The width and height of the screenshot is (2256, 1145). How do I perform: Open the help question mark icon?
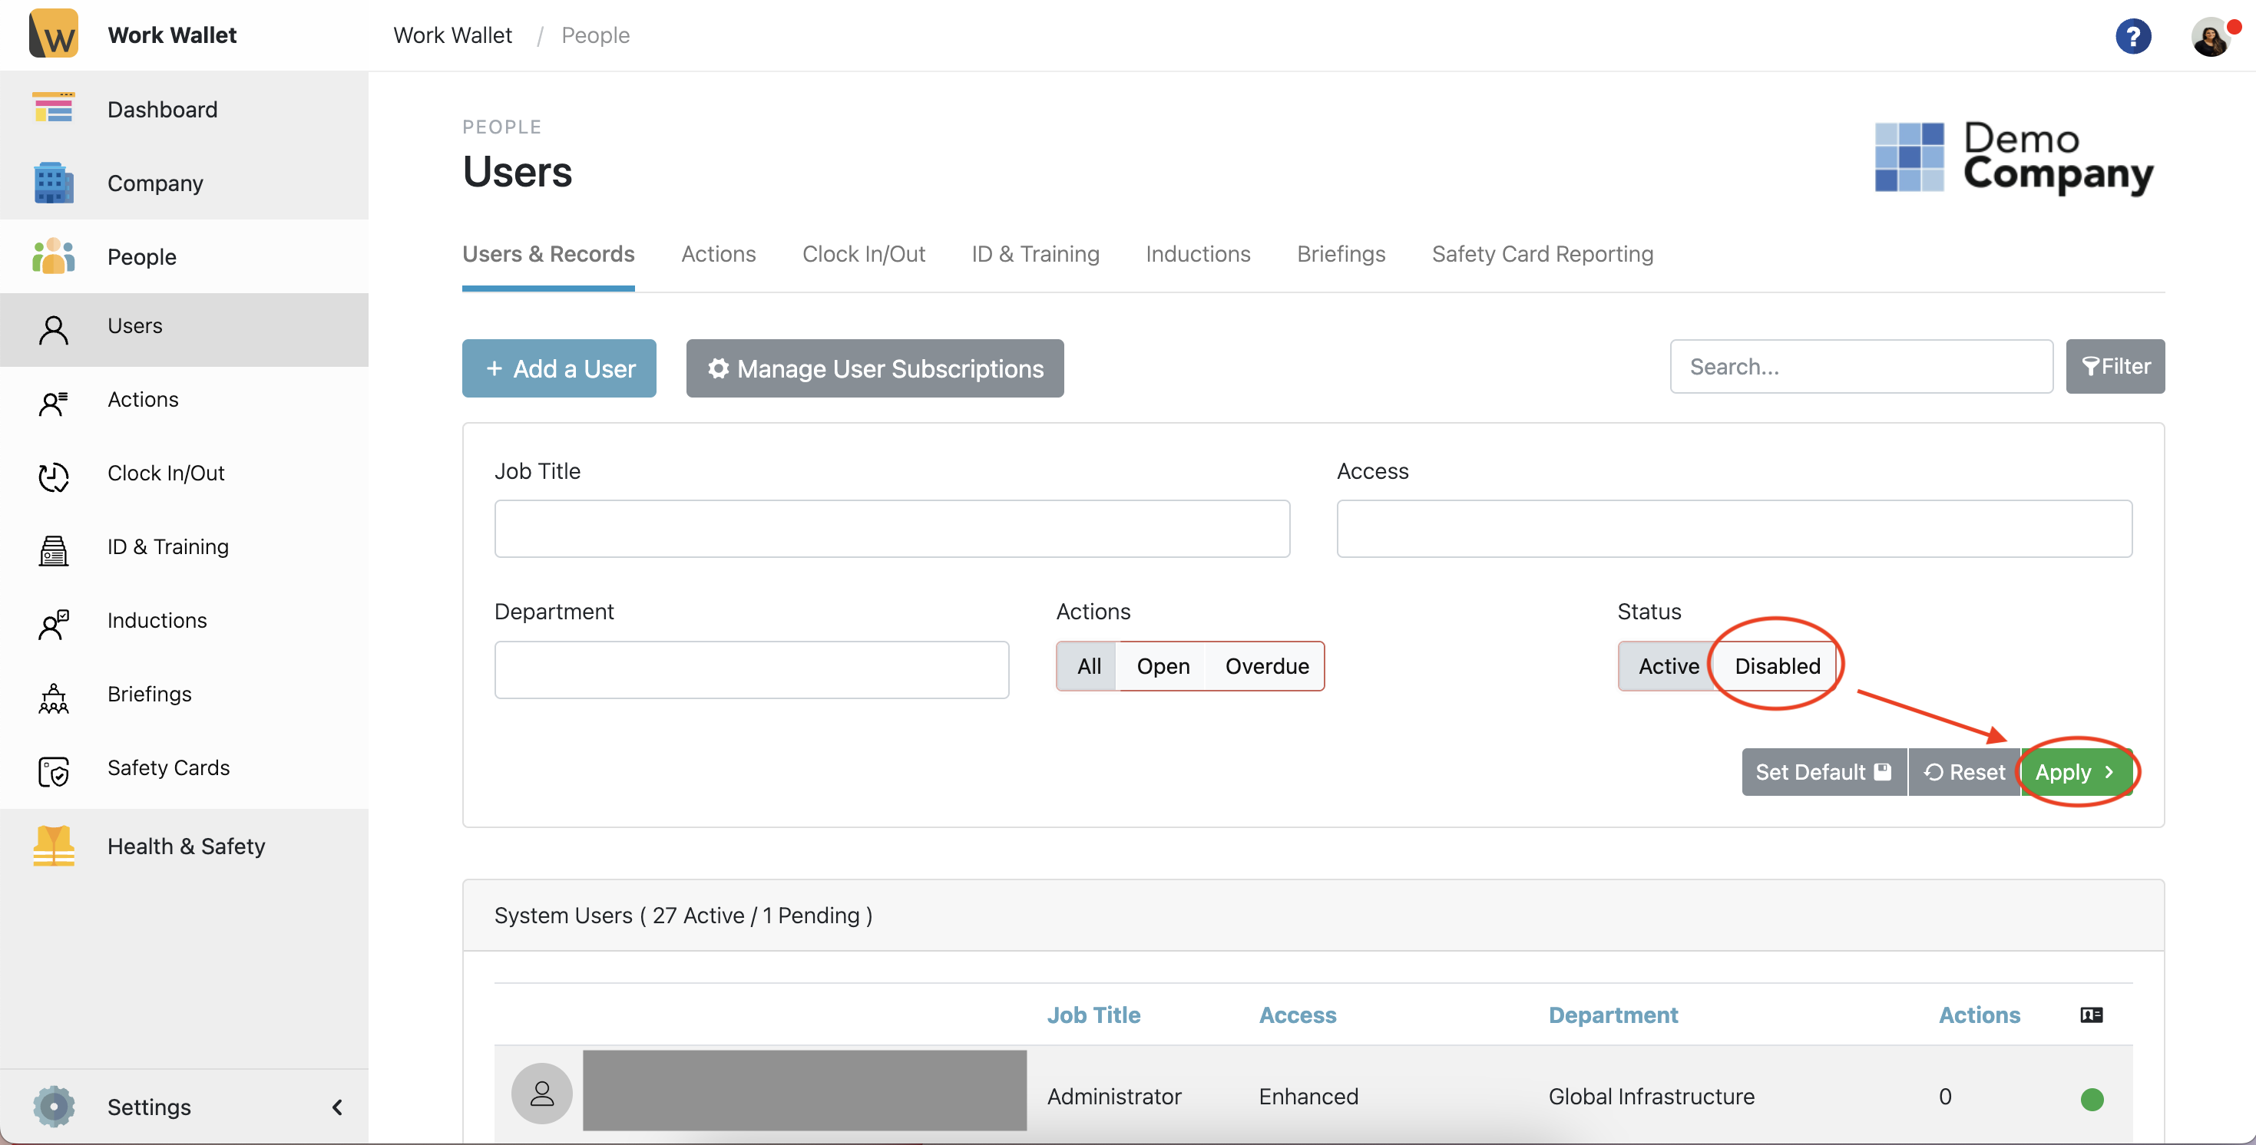pos(2132,36)
